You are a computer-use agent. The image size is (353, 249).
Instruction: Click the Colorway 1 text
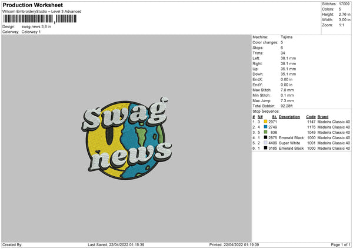click(x=31, y=32)
